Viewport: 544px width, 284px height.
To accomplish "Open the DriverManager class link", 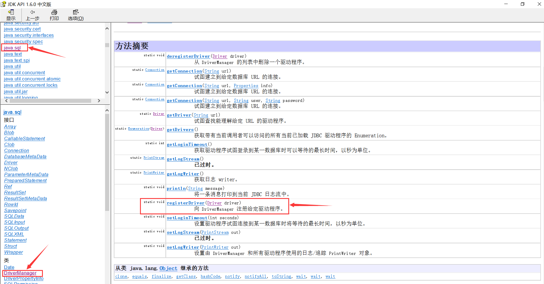I will point(20,273).
